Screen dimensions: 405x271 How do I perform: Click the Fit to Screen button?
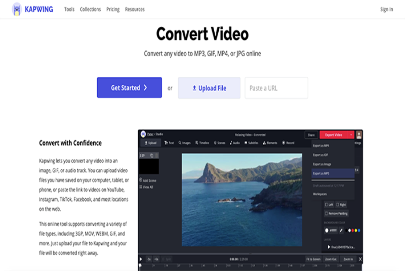click(x=313, y=259)
